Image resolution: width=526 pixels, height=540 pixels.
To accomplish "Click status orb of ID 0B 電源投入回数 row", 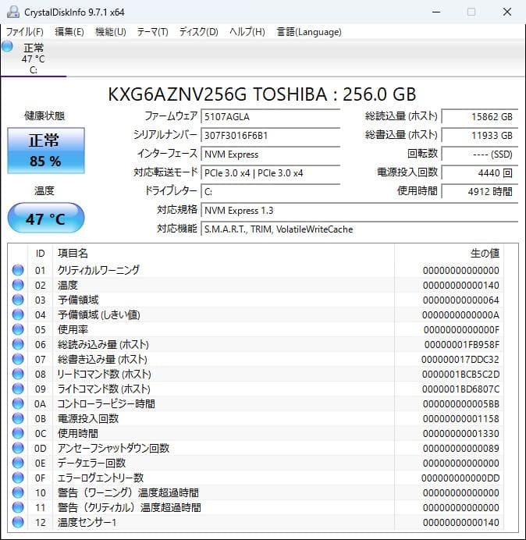I will 18,418.
